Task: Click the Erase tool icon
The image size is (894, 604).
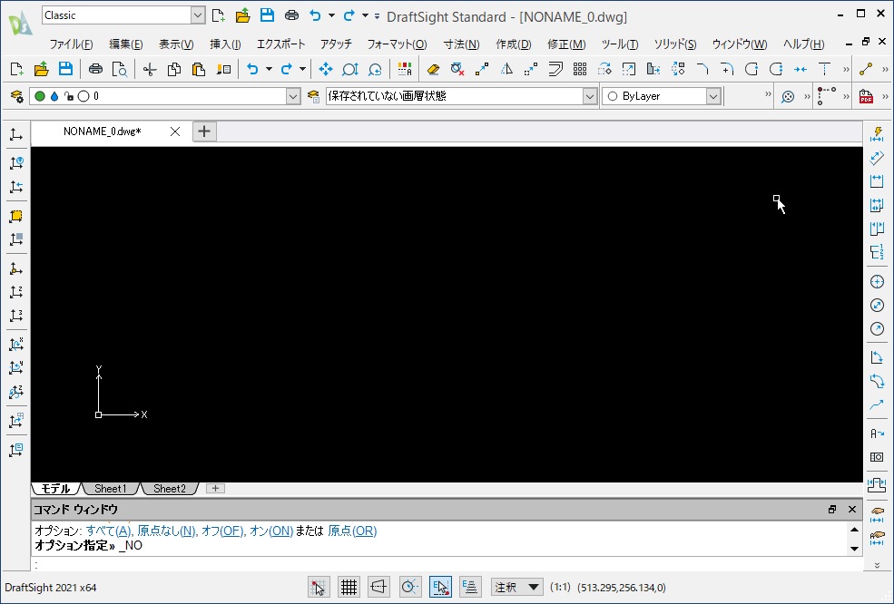Action: click(x=433, y=70)
